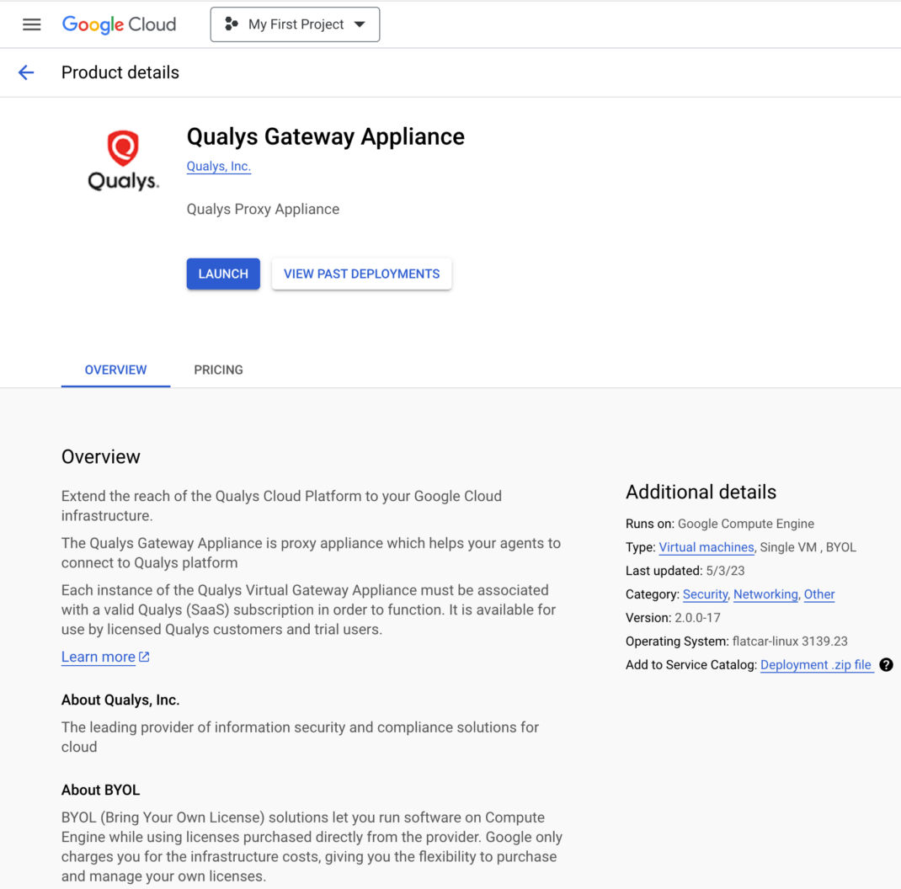Open the Qualys, Inc. vendor page

[x=218, y=166]
